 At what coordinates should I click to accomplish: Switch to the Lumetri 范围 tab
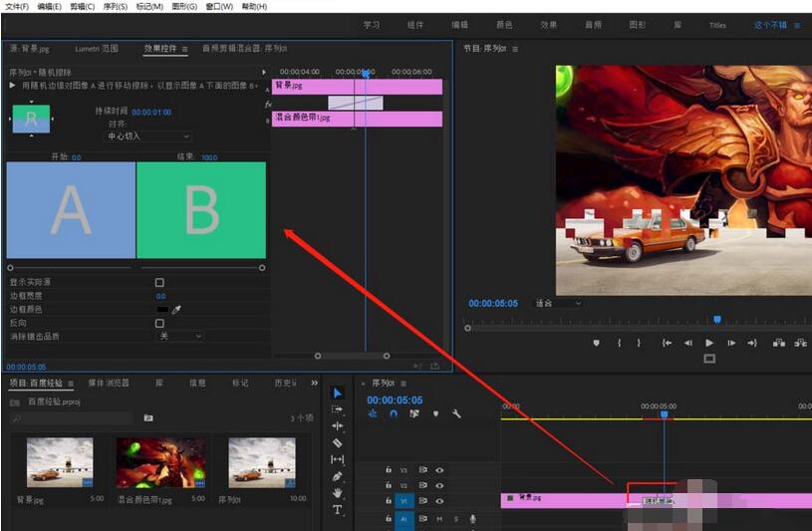point(97,48)
